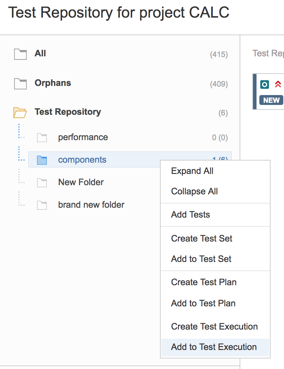This screenshot has height=369, width=284.
Task: Click the NEW status badge
Action: pos(271,100)
